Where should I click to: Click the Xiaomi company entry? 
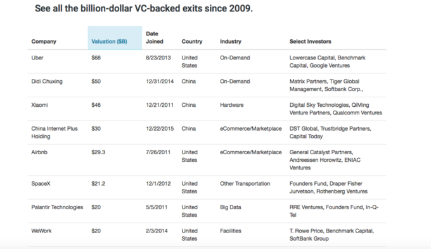pyautogui.click(x=39, y=105)
